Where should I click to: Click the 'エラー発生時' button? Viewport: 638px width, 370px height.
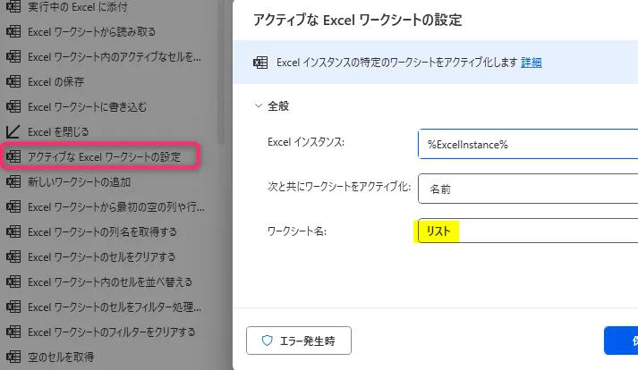pos(299,341)
